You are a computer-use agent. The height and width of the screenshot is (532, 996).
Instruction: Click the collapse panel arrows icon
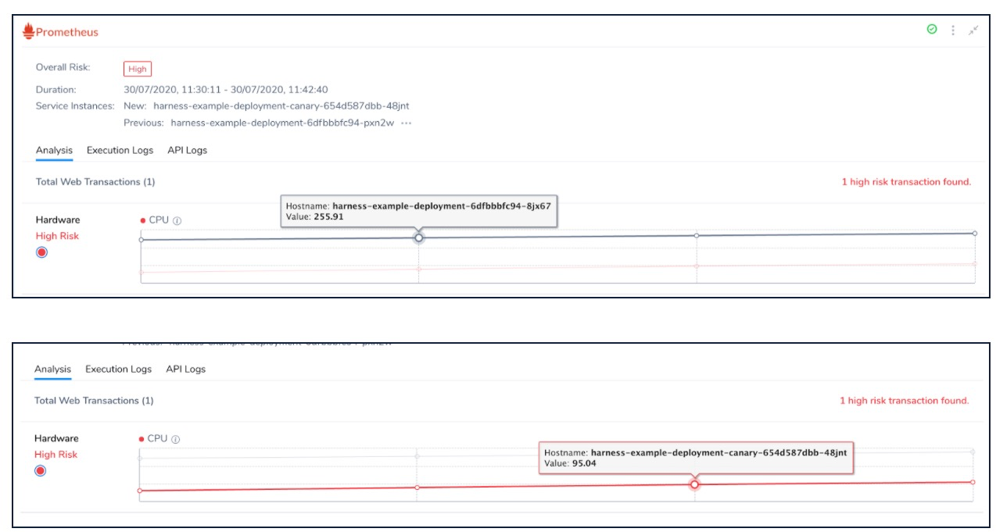pyautogui.click(x=973, y=30)
